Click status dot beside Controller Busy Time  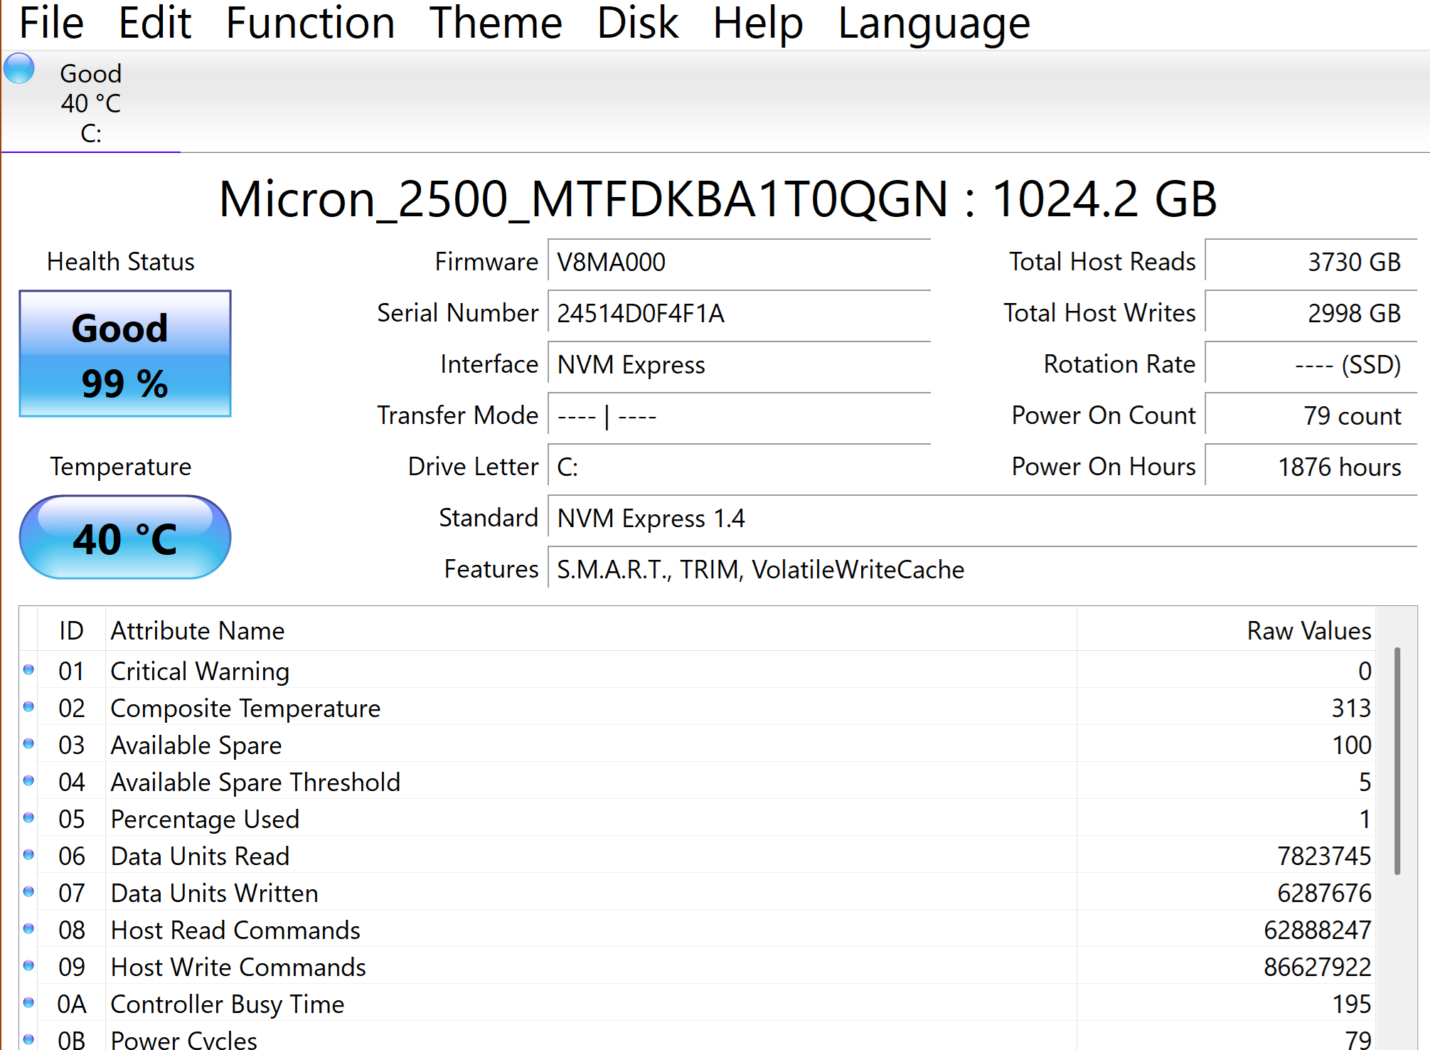click(28, 1002)
